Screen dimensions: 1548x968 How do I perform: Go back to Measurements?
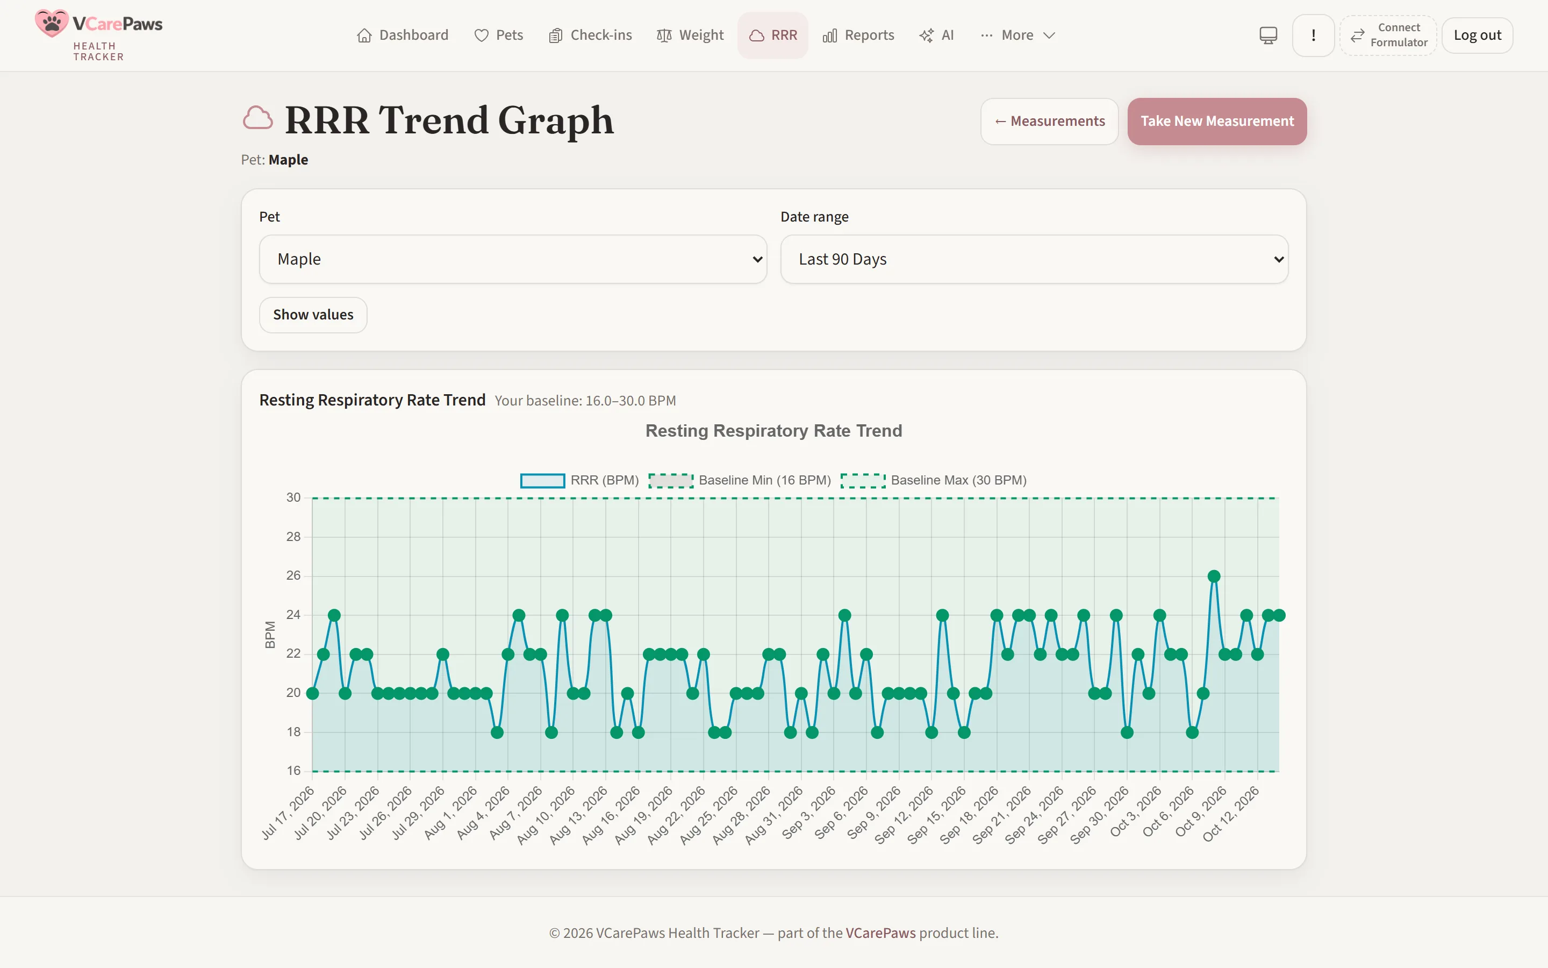click(x=1050, y=121)
